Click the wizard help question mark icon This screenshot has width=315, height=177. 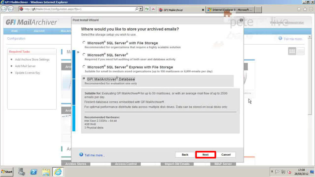click(x=81, y=155)
